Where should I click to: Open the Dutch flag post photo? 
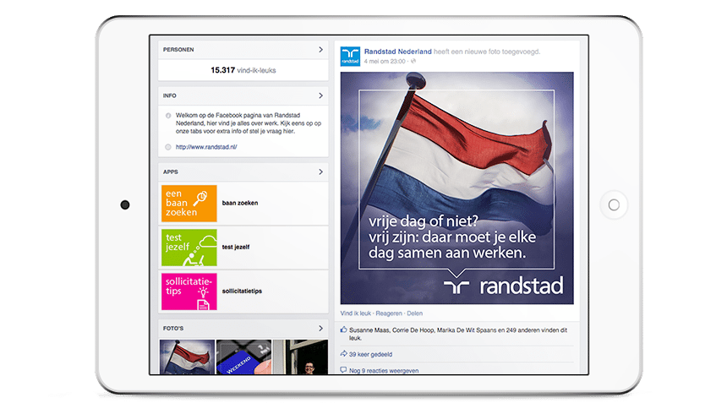(456, 188)
